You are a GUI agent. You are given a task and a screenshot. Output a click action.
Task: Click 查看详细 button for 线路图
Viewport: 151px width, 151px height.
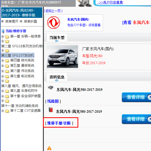(x=136, y=97)
